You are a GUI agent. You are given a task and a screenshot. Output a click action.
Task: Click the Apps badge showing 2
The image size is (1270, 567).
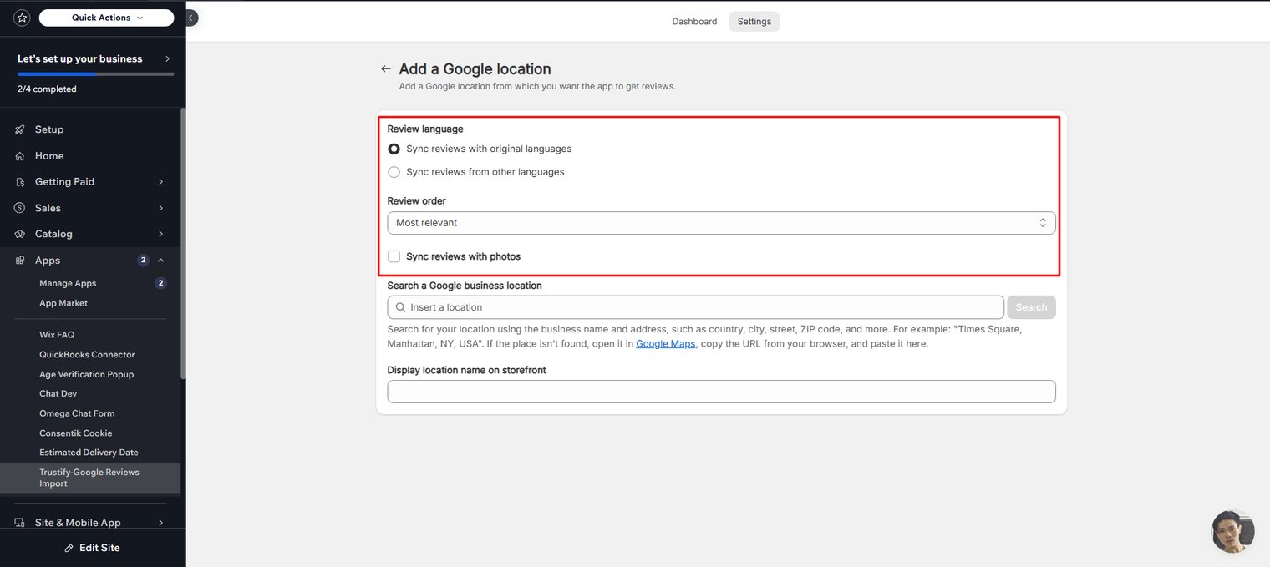coord(143,261)
